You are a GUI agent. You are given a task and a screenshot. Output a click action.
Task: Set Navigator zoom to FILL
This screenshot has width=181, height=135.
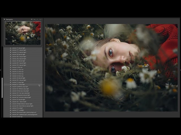point(35,19)
